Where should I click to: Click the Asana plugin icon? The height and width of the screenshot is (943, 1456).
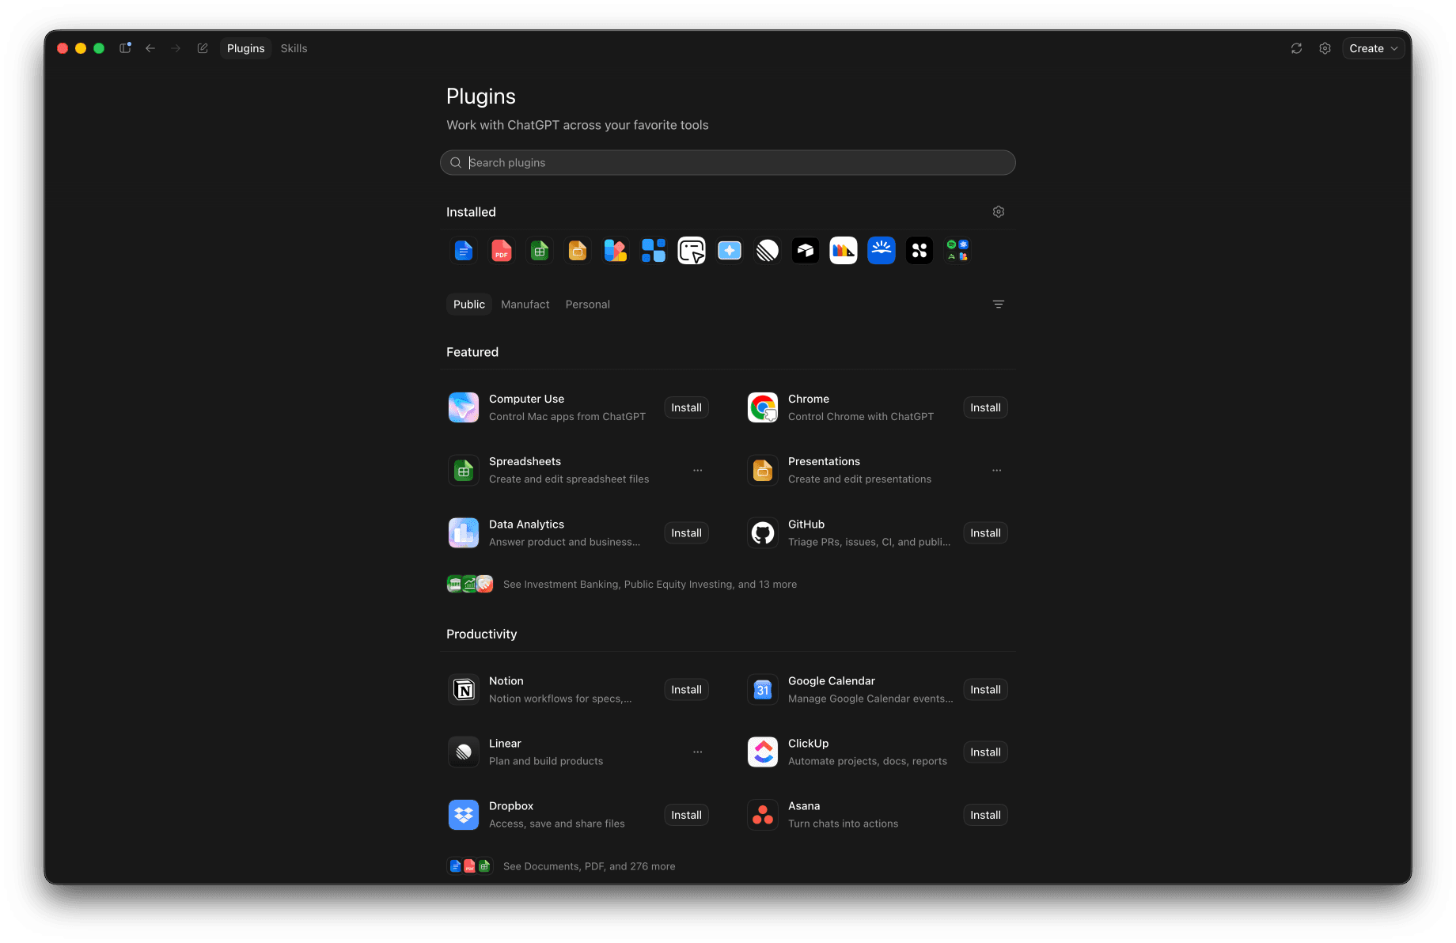point(763,815)
